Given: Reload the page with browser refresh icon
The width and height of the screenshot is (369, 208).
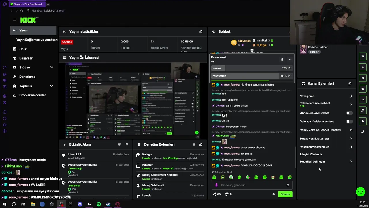Looking at the screenshot, I should [22, 11].
